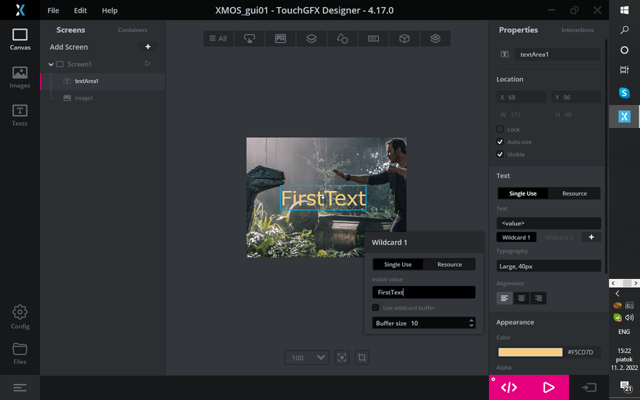
Task: Open the Help menu
Action: click(110, 11)
